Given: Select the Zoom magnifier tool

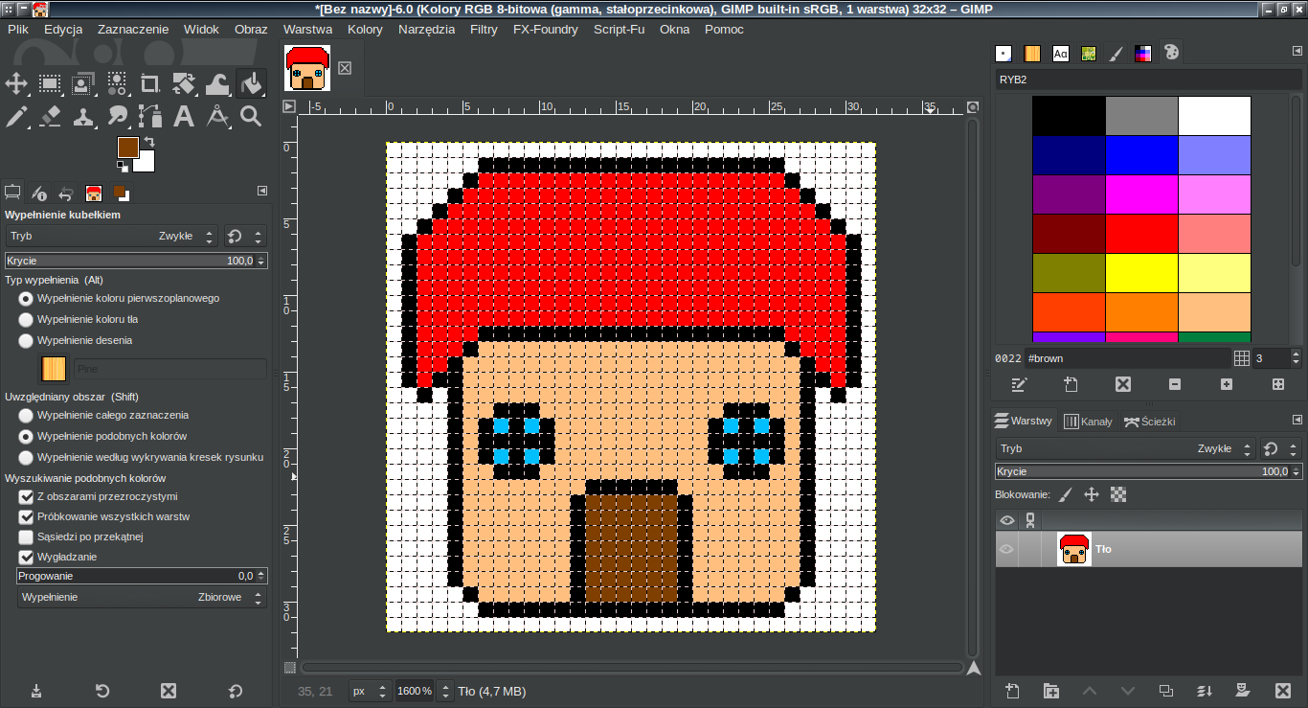Looking at the screenshot, I should point(251,117).
